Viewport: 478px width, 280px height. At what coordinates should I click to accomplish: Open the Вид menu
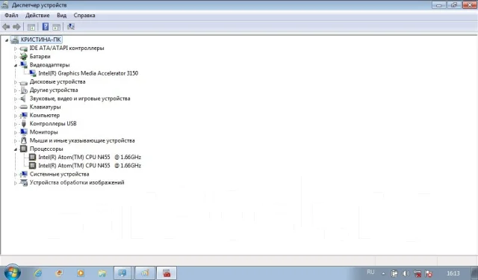coord(61,15)
